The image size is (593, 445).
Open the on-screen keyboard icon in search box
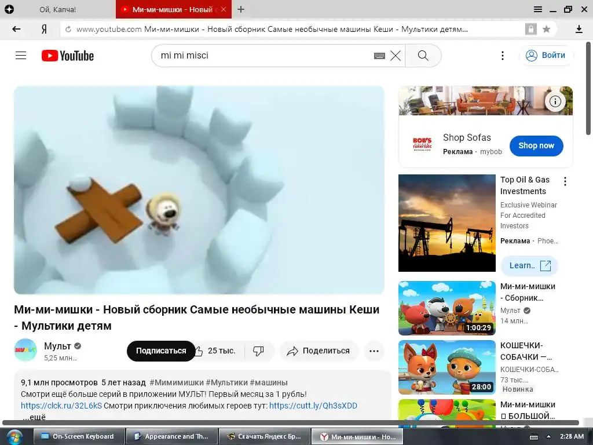(379, 56)
